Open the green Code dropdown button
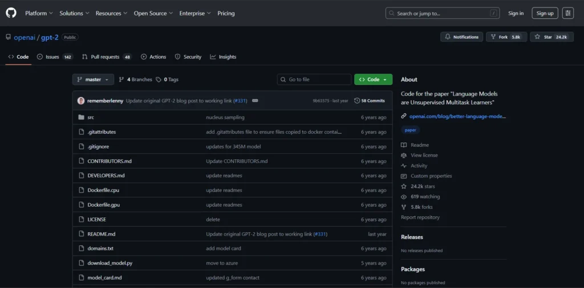The height and width of the screenshot is (288, 584). point(373,80)
